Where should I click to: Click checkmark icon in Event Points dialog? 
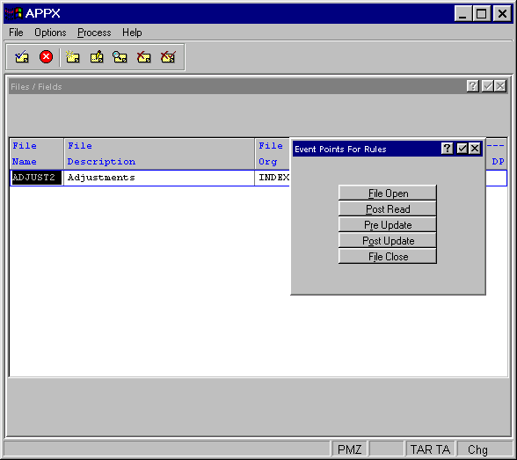[462, 149]
